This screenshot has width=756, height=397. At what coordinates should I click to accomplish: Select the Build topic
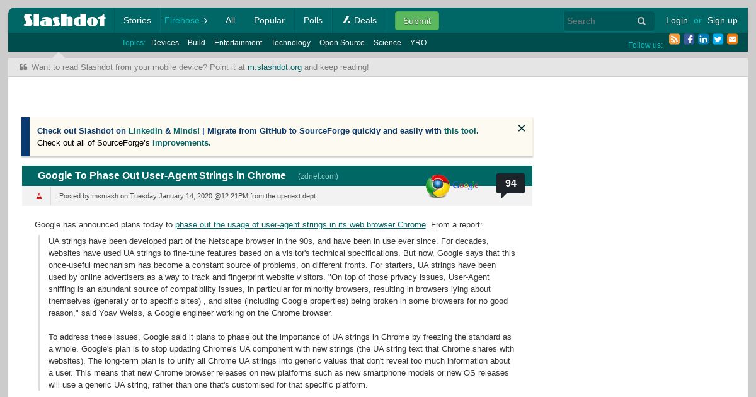[197, 43]
